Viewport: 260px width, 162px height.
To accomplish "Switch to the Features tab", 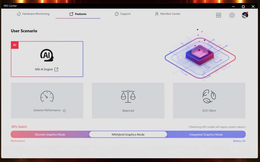I will [78, 14].
